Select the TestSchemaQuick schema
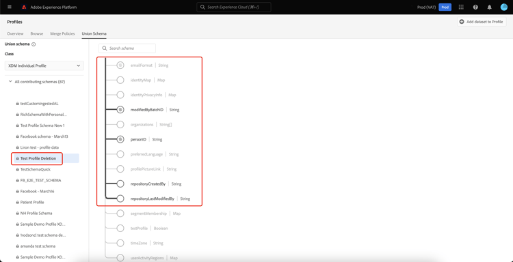The width and height of the screenshot is (513, 262). 36,169
